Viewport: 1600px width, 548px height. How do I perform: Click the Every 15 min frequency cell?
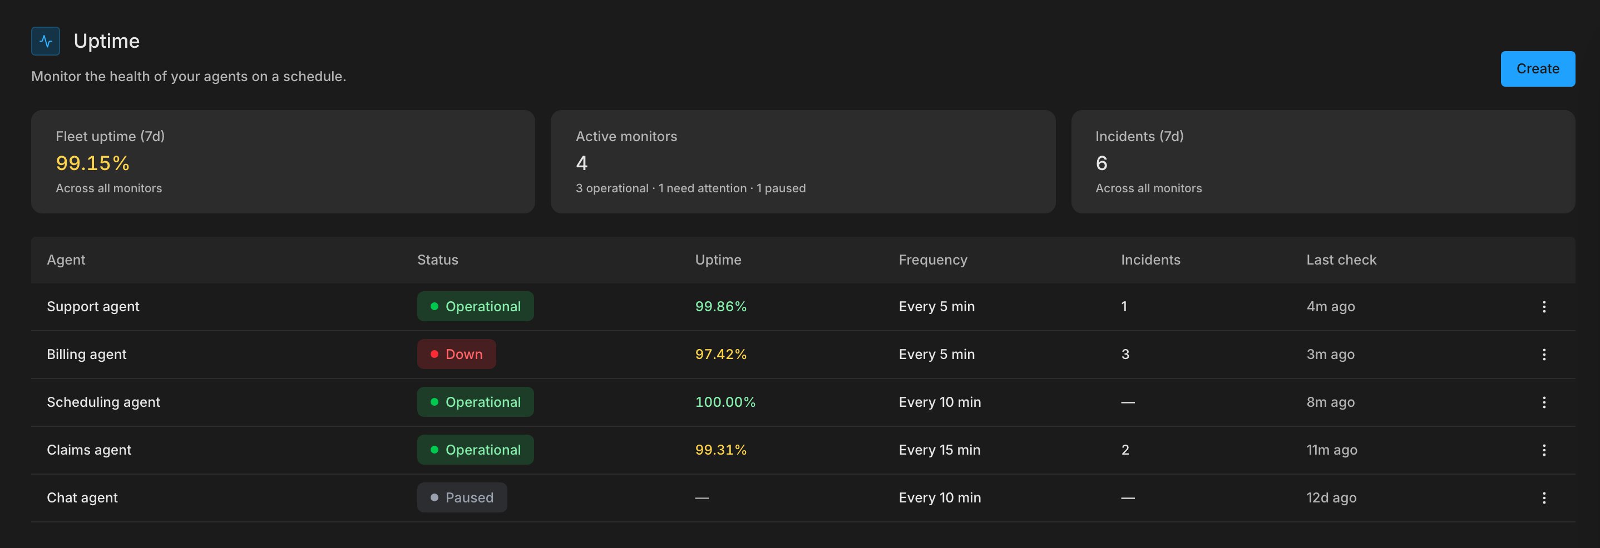(x=939, y=450)
